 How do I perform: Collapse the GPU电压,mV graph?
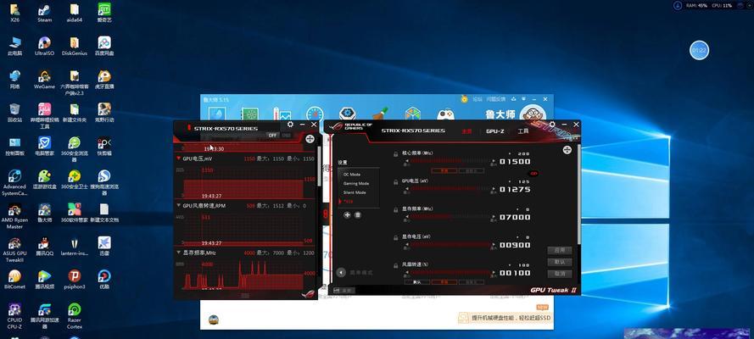[x=179, y=158]
